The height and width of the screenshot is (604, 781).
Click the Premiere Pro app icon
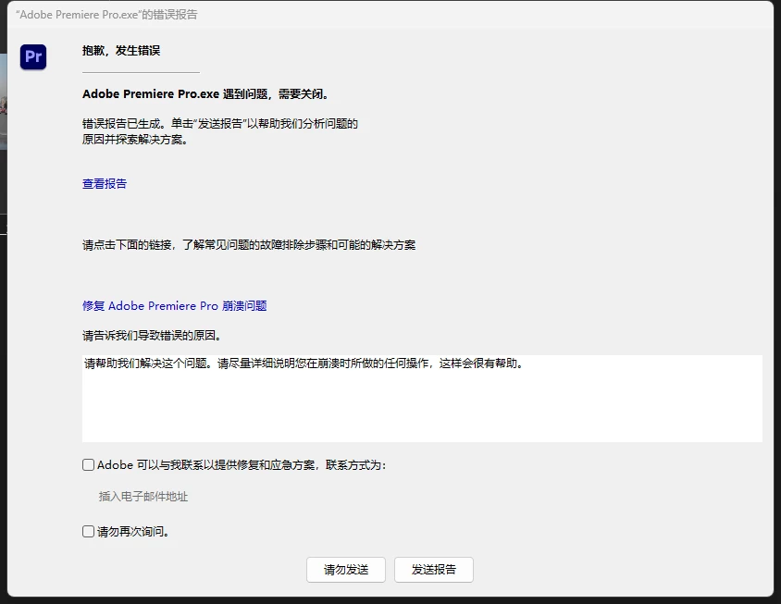pyautogui.click(x=33, y=56)
